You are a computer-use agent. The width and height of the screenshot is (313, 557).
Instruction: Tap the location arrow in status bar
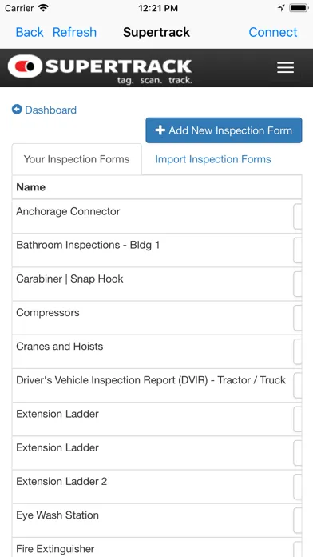pyautogui.click(x=281, y=8)
